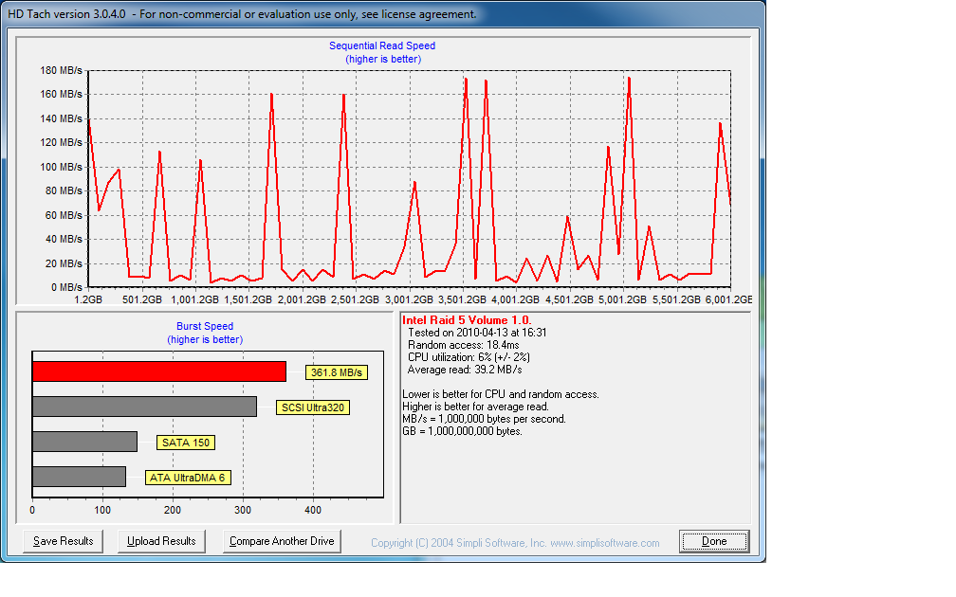The width and height of the screenshot is (956, 597).
Task: Click the Save Results button
Action: (x=63, y=541)
